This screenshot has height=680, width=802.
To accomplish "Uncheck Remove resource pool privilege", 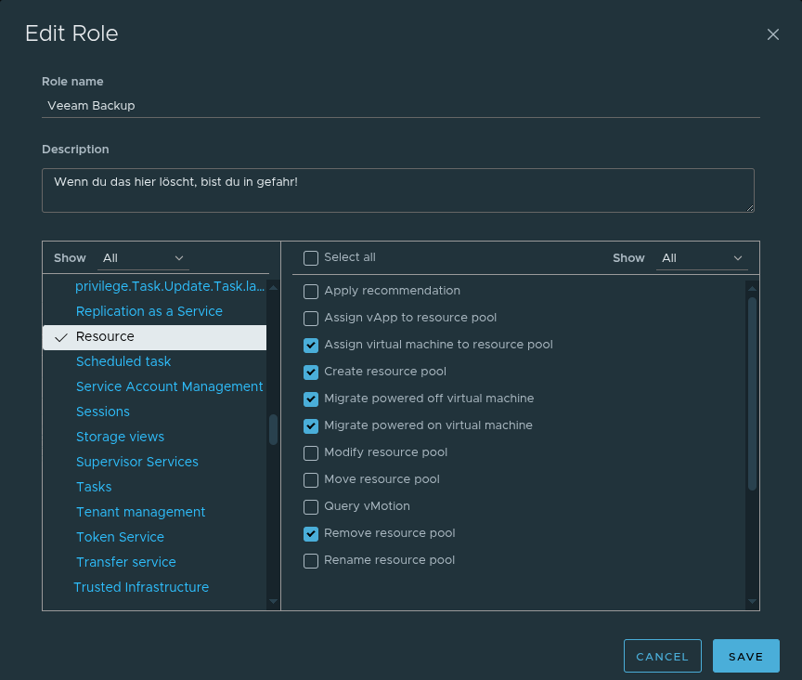I will [311, 534].
